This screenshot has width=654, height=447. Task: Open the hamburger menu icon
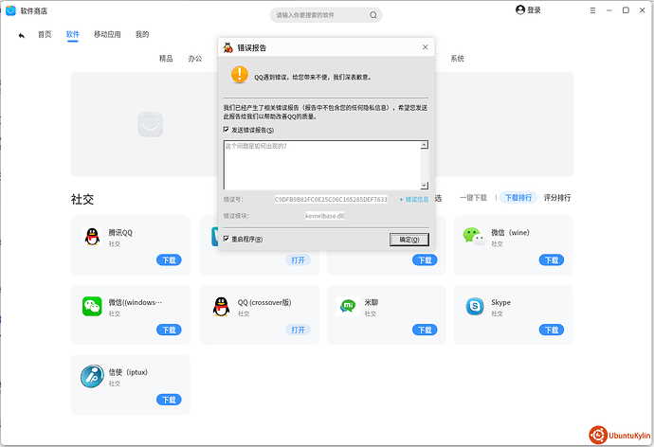[592, 10]
